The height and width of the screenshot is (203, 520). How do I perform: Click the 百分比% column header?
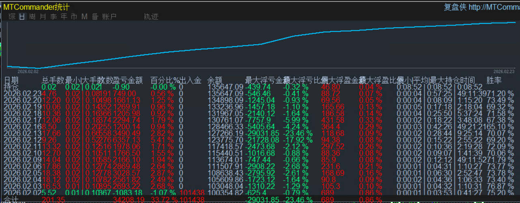(165, 80)
